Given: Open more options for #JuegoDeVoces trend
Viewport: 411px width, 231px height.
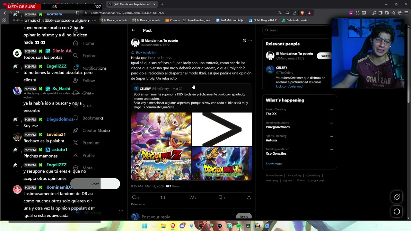Looking at the screenshot, I should [x=331, y=123].
